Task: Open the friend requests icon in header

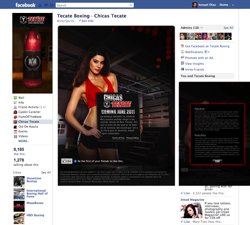Action: click(40, 5)
